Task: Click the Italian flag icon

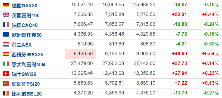Action: pos(6,64)
